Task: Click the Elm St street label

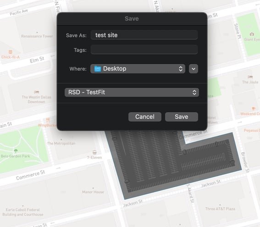Action: (37, 60)
